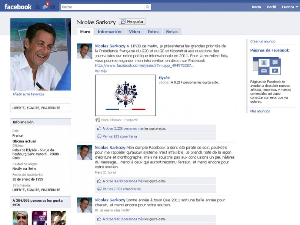300x225 pixels.
Task: Click LIBERTE, EGALITE, FRATERNITE motto box
Action: coord(41,108)
